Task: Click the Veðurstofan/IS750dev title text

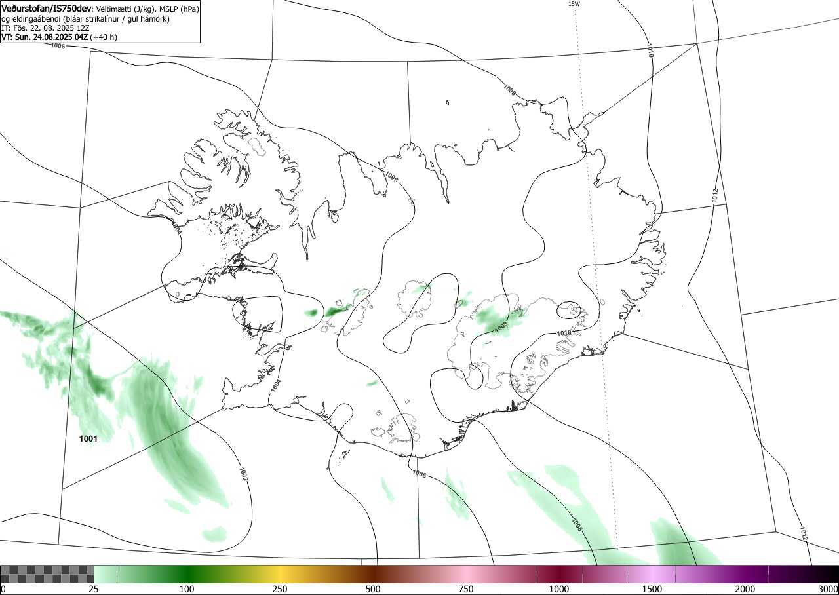Action: click(47, 9)
